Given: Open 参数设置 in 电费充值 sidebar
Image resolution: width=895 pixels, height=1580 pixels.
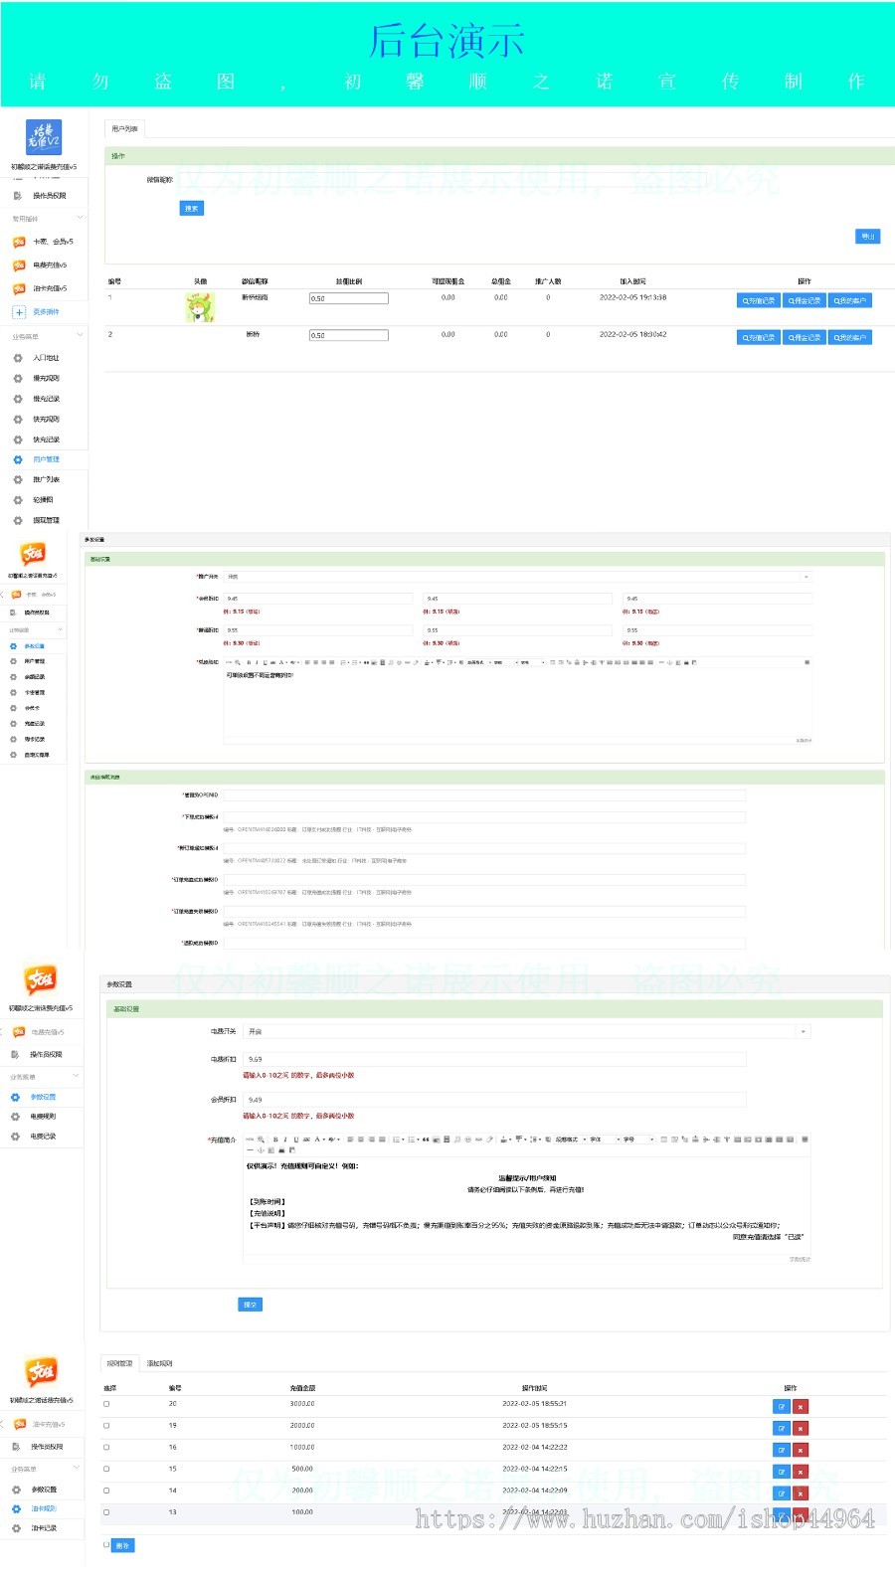Looking at the screenshot, I should [35, 1097].
